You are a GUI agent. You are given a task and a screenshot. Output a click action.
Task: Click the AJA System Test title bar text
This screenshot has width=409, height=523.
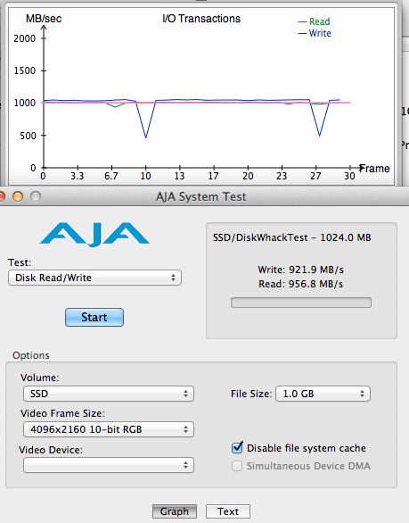coord(200,196)
